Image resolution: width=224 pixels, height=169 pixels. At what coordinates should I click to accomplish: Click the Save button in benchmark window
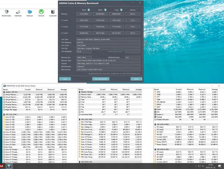[x=65, y=79]
